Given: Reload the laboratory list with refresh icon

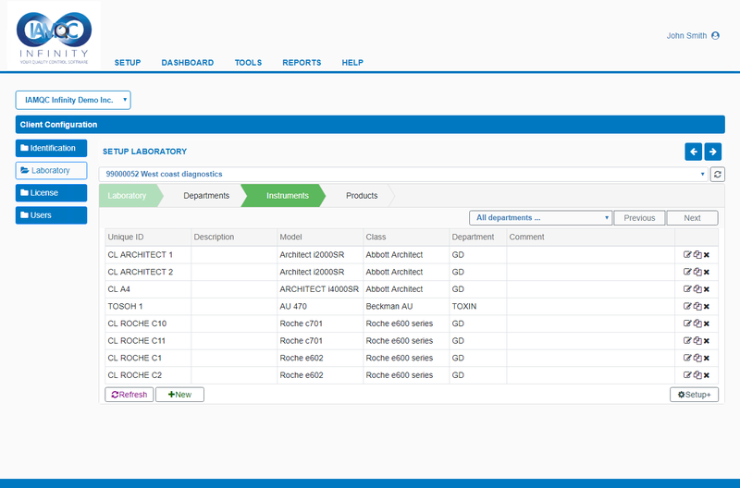Looking at the screenshot, I should coord(718,174).
